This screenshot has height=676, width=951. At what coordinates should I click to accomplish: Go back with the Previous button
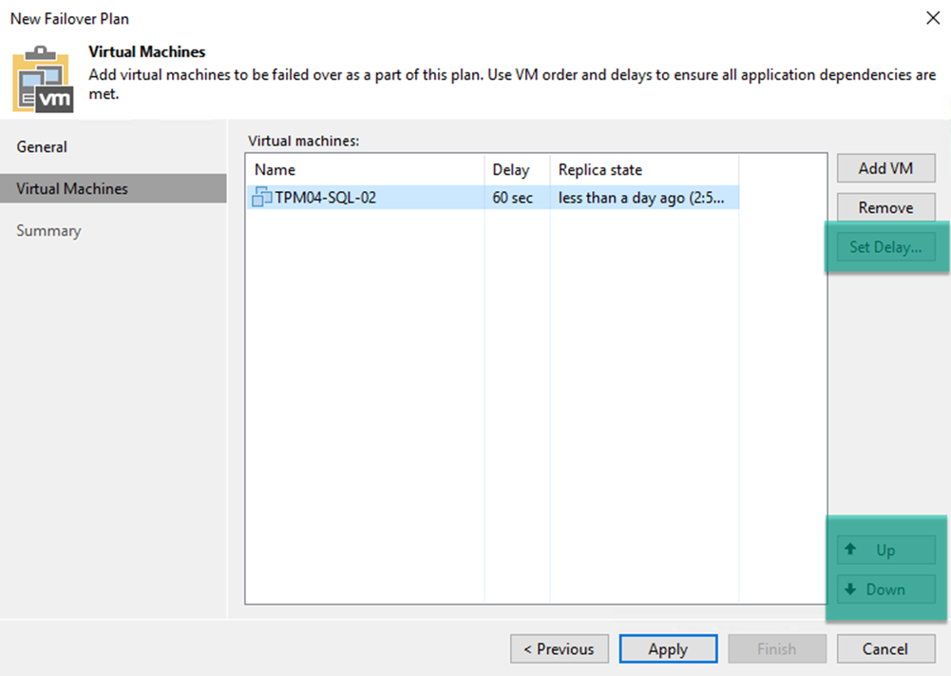(560, 648)
